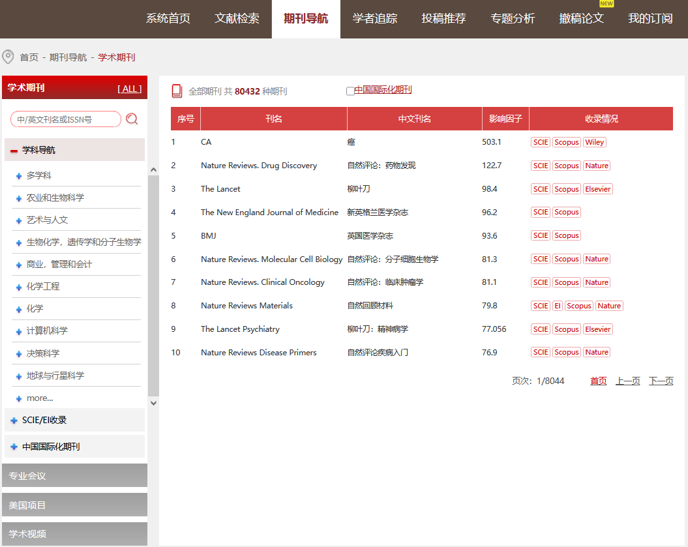
Task: Click 期刊导航 in the breadcrumb
Action: pyautogui.click(x=68, y=57)
